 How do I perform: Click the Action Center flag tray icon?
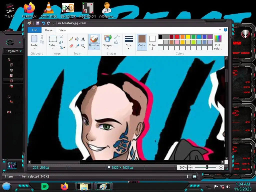click(x=216, y=186)
